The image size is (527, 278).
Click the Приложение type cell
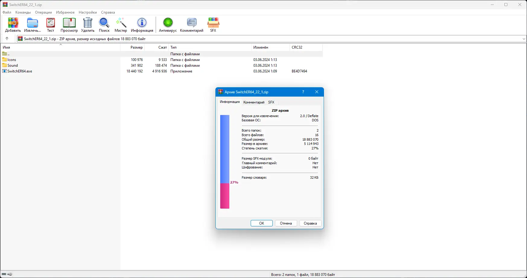[181, 71]
